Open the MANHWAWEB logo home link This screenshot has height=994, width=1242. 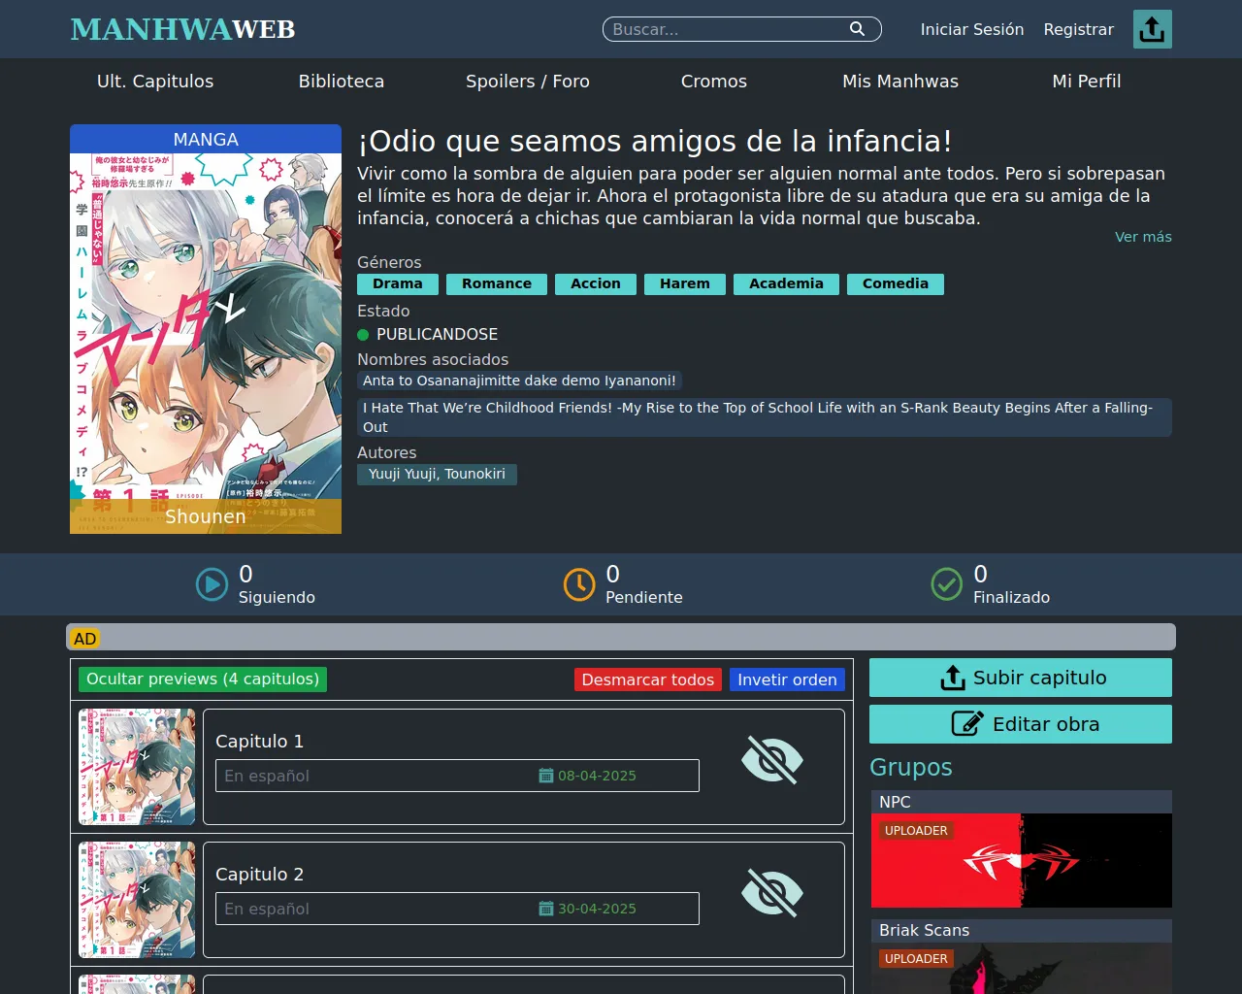pos(182,29)
